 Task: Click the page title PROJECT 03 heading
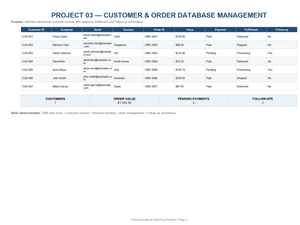pos(159,15)
